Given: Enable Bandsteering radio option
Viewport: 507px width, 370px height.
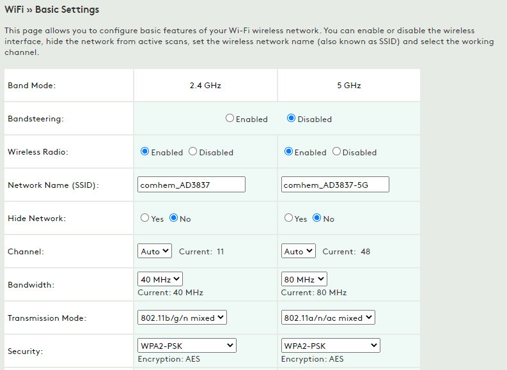Looking at the screenshot, I should pos(230,119).
